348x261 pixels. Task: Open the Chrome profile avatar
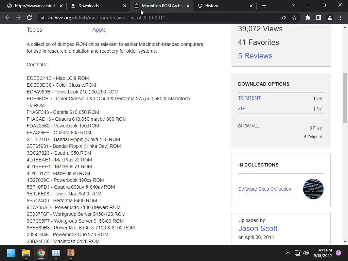(330, 18)
